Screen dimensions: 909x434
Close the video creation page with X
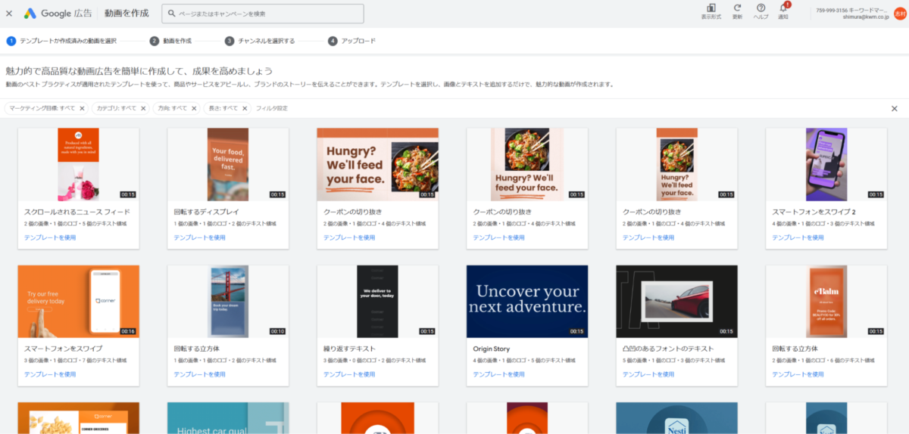(x=9, y=14)
